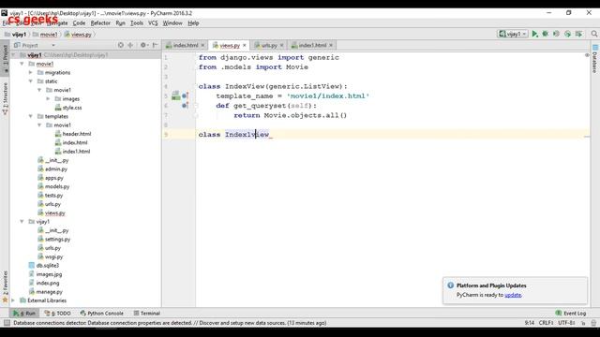Collapse the static folder
This screenshot has width=600, height=337.
point(31,81)
